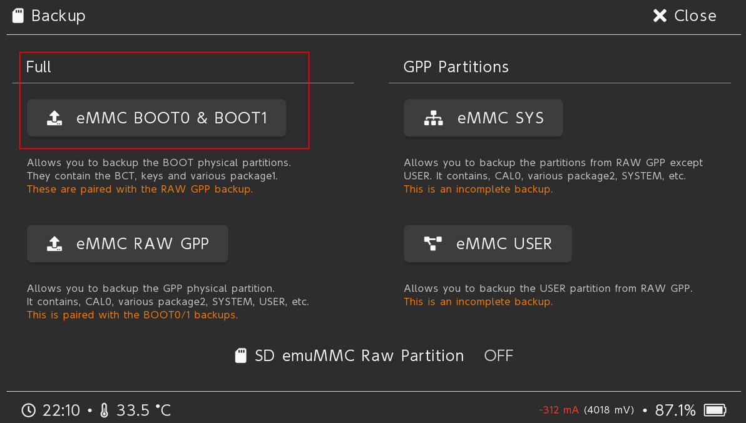Click the upload icon on BOOT0 & BOOT1 button

pos(54,118)
